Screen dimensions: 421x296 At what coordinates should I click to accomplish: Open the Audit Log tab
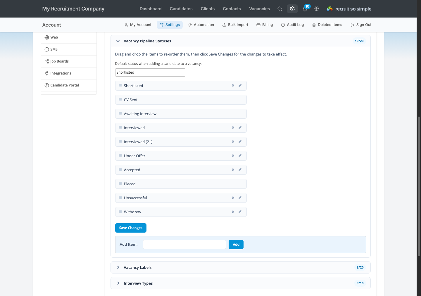292,25
